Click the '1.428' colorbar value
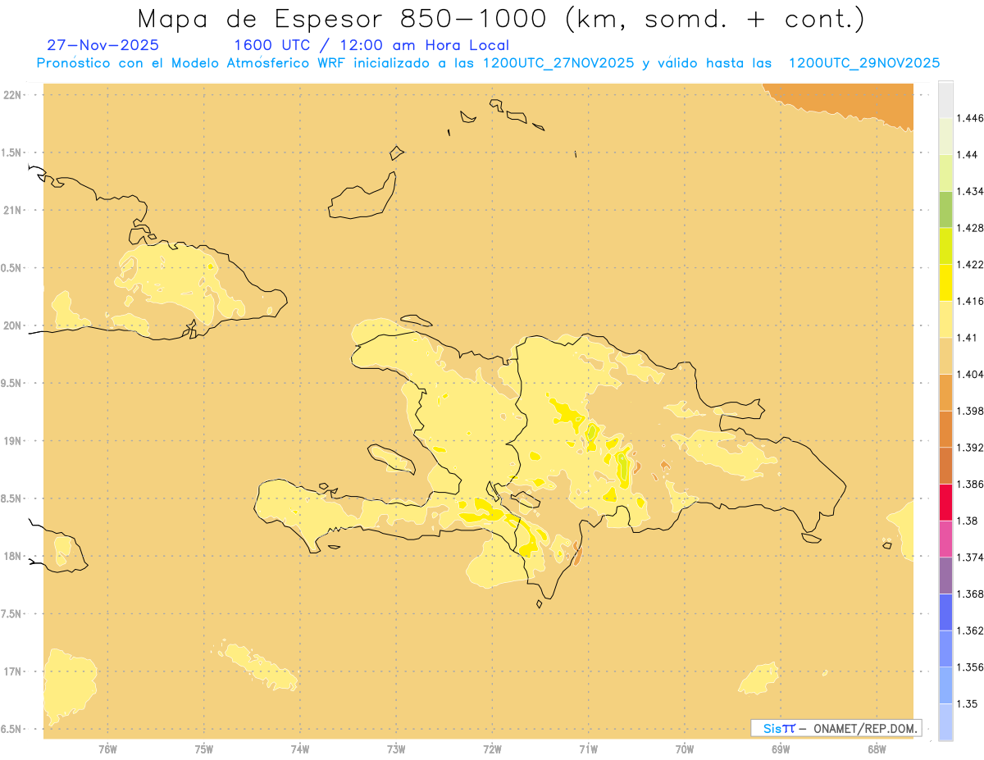The height and width of the screenshot is (760, 984). [x=970, y=228]
